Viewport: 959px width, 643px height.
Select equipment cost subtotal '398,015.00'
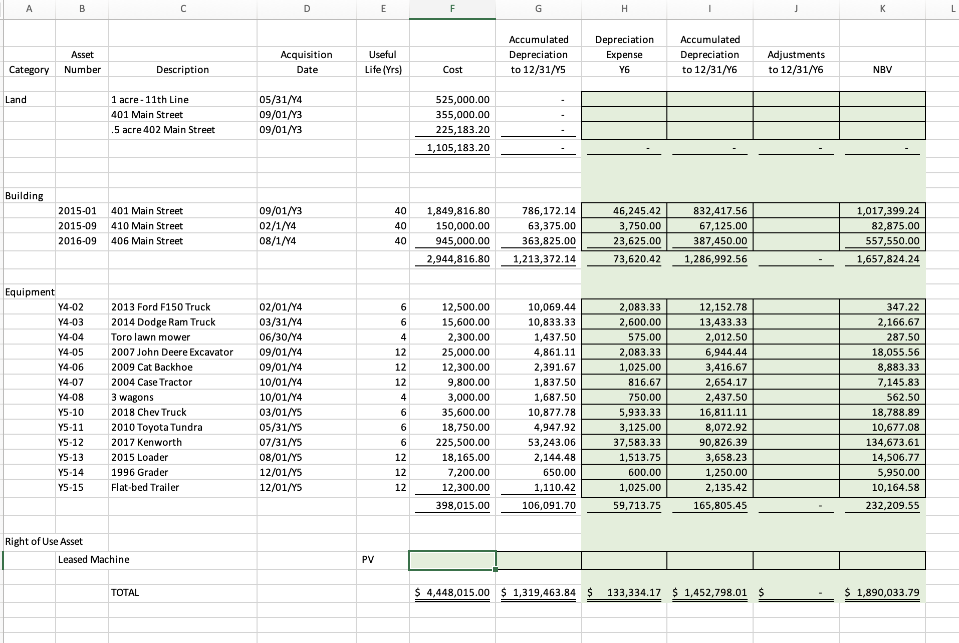[x=452, y=506]
